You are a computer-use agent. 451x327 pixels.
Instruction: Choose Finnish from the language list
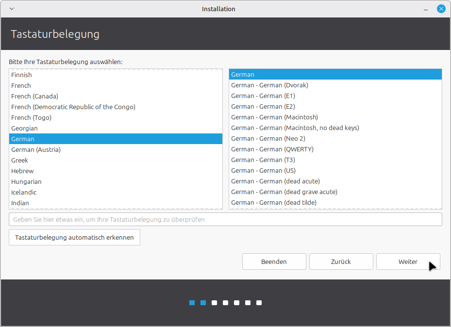22,75
